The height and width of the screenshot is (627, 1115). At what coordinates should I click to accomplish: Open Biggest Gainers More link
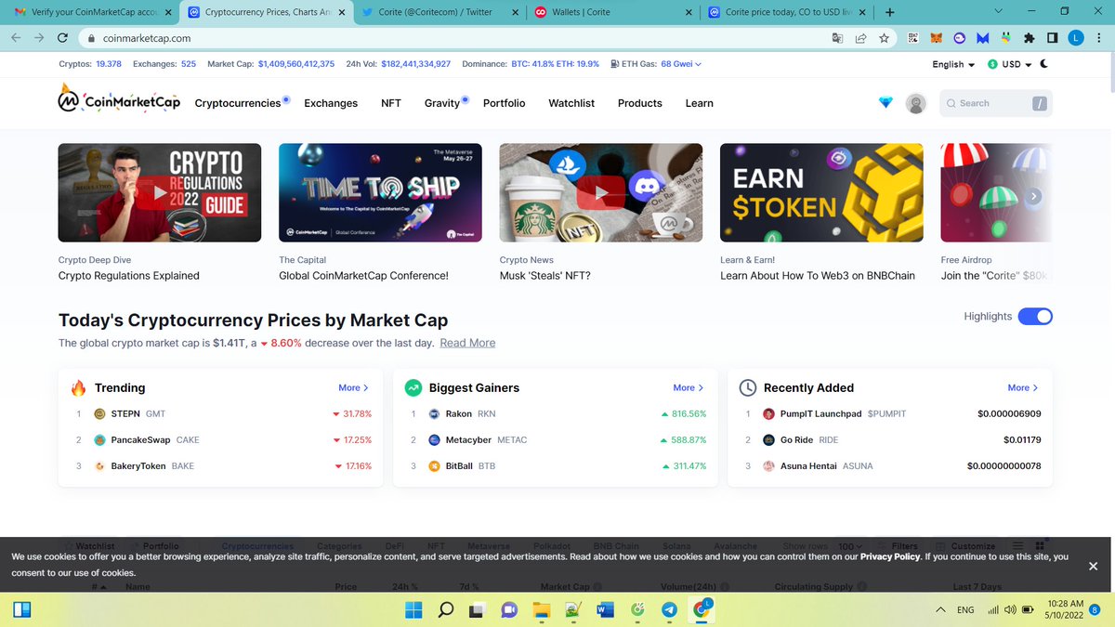pos(688,387)
